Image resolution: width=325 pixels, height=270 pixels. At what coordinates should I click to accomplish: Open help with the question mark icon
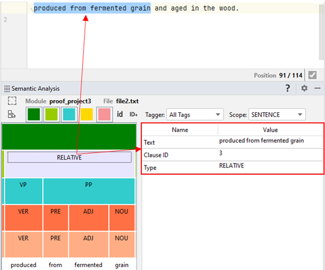click(288, 88)
